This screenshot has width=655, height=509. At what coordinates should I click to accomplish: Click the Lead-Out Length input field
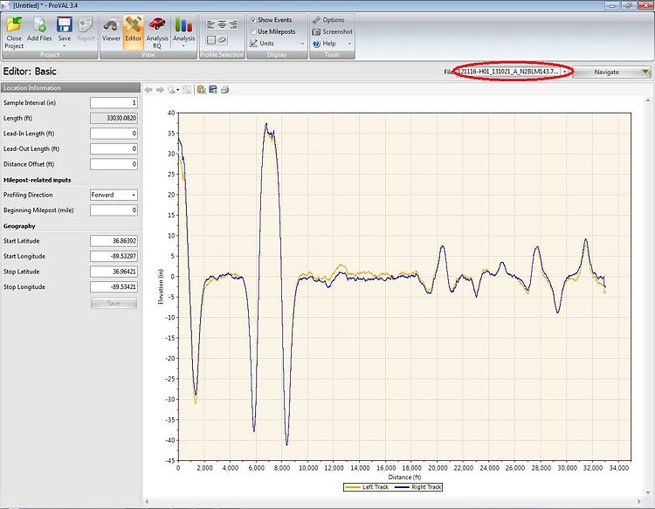point(114,149)
